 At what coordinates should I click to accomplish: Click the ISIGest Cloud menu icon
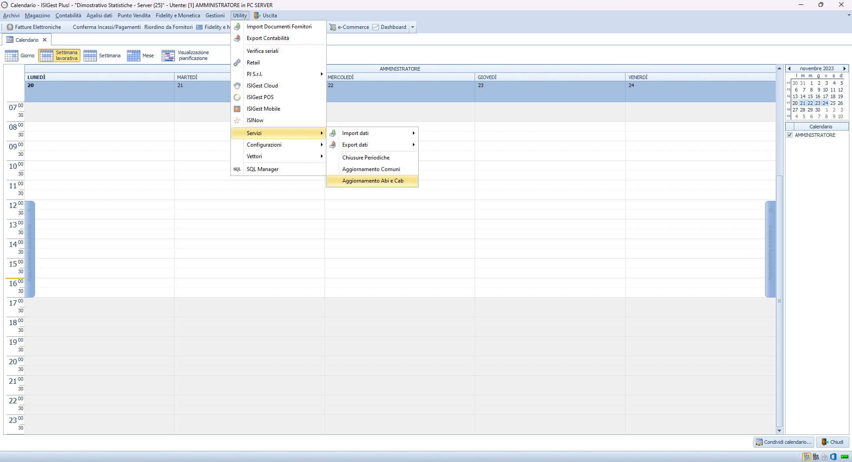click(x=237, y=86)
